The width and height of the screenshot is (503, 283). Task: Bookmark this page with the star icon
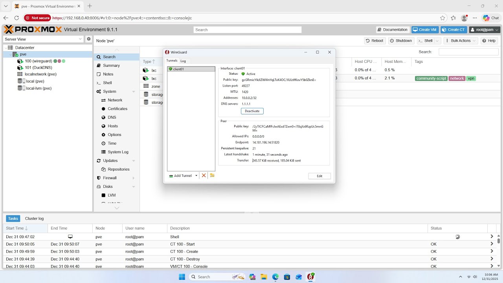(x=443, y=18)
